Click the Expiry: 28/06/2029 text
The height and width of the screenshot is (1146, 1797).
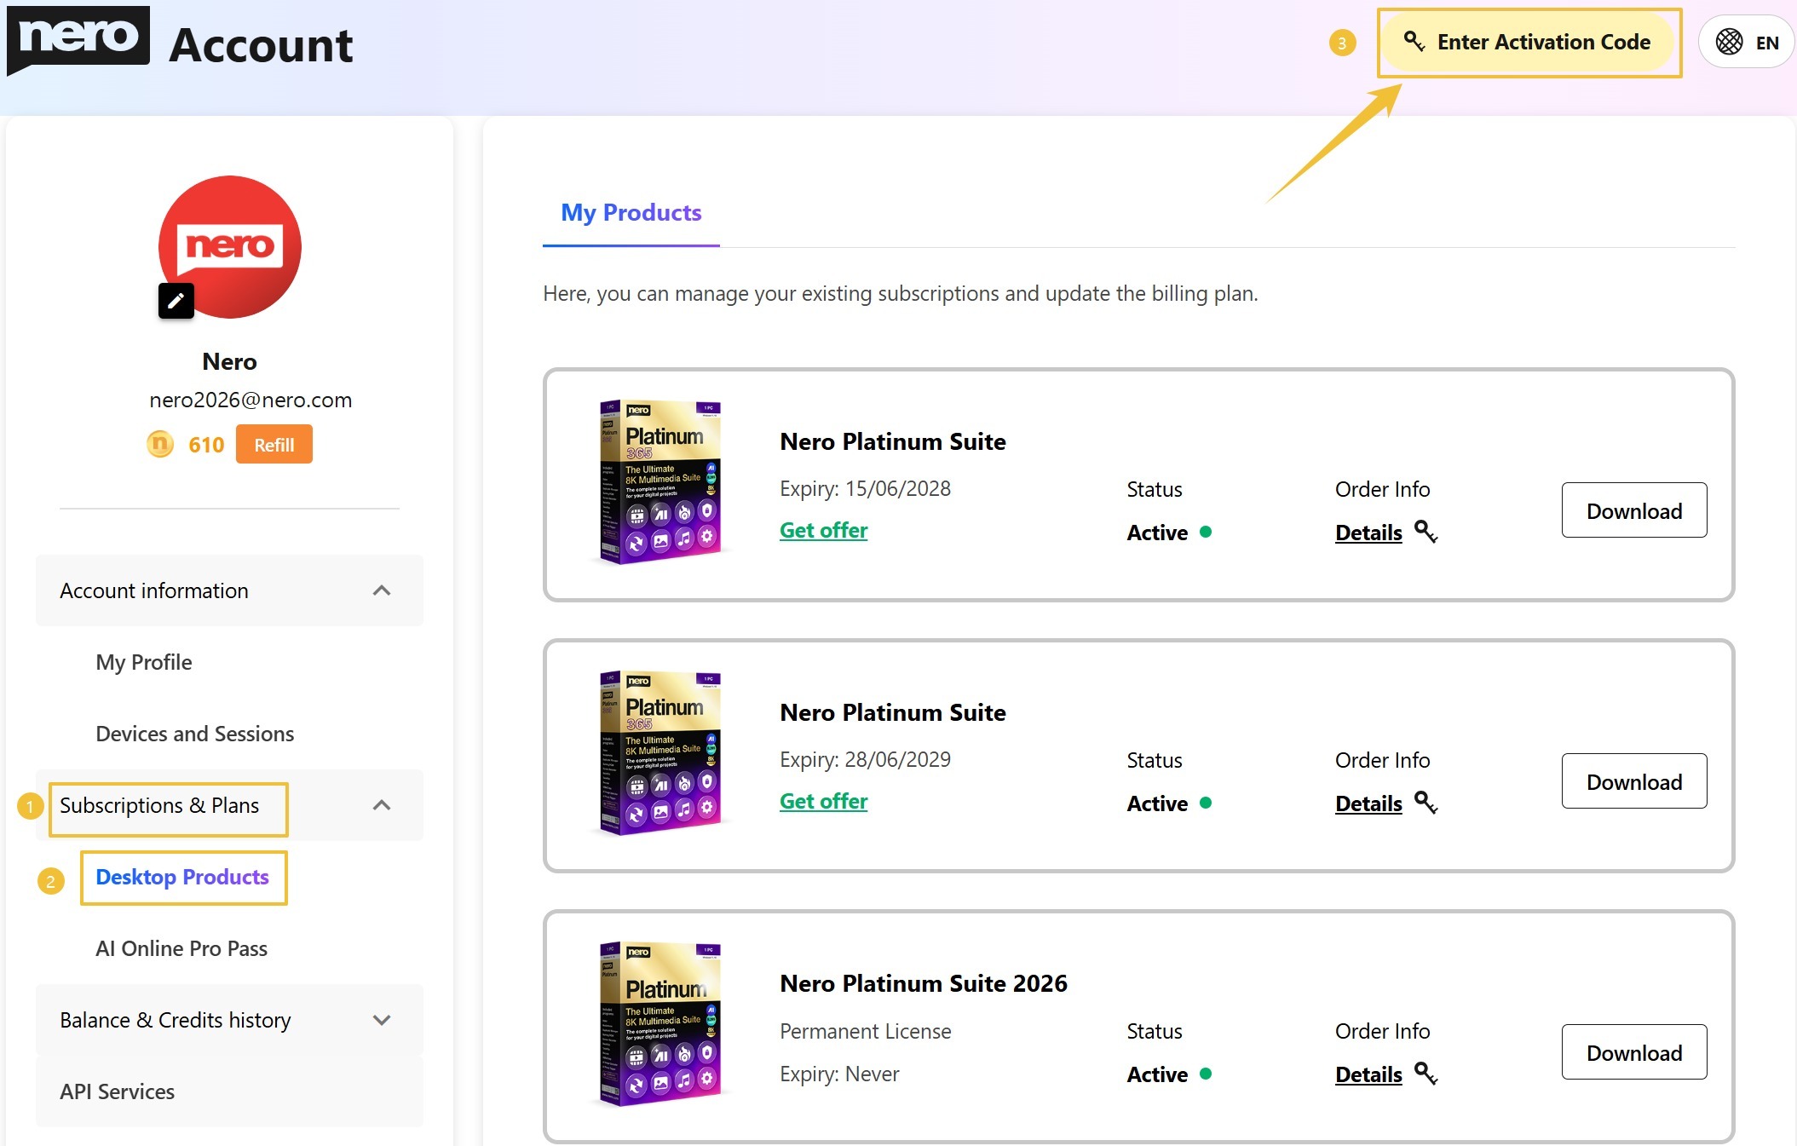click(865, 759)
